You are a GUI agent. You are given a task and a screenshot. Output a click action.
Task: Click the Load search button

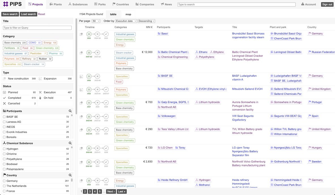tap(28, 14)
